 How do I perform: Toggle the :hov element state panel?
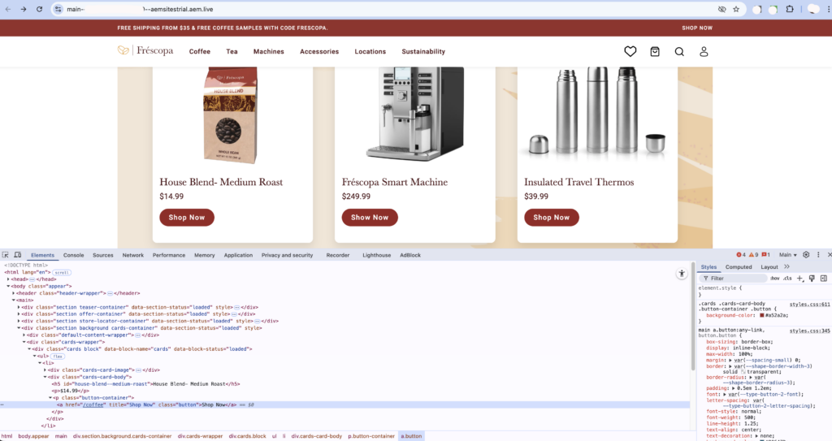pos(774,279)
